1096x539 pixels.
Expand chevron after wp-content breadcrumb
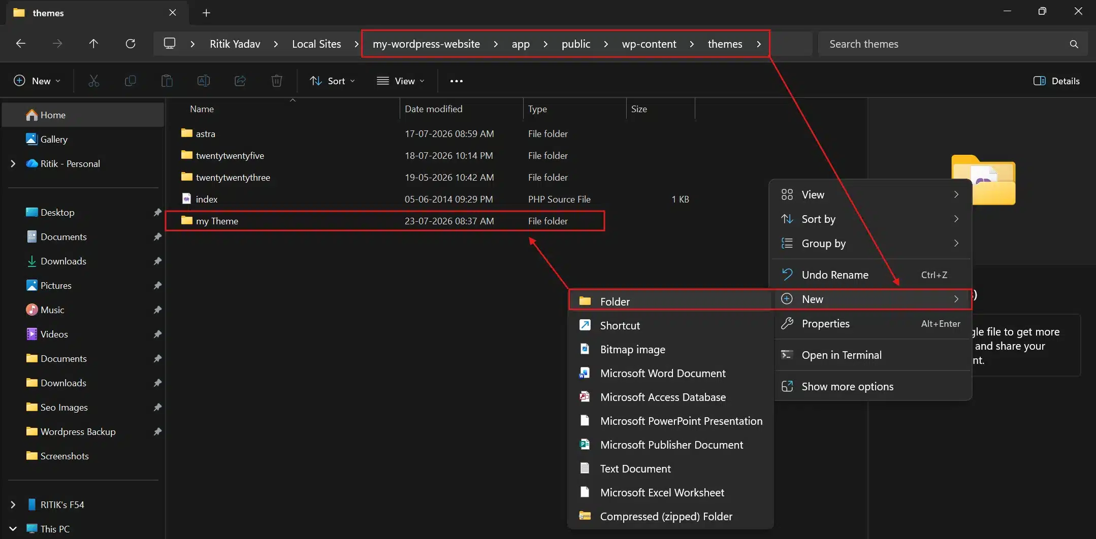point(692,44)
